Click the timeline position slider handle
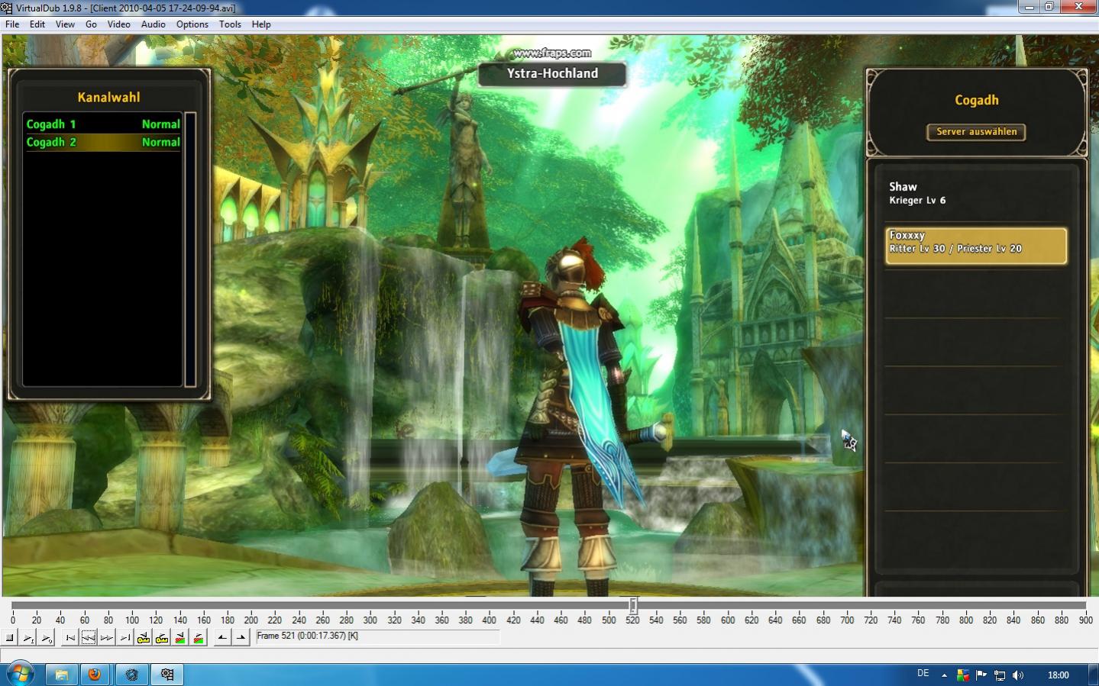Image resolution: width=1099 pixels, height=686 pixels. (x=633, y=606)
